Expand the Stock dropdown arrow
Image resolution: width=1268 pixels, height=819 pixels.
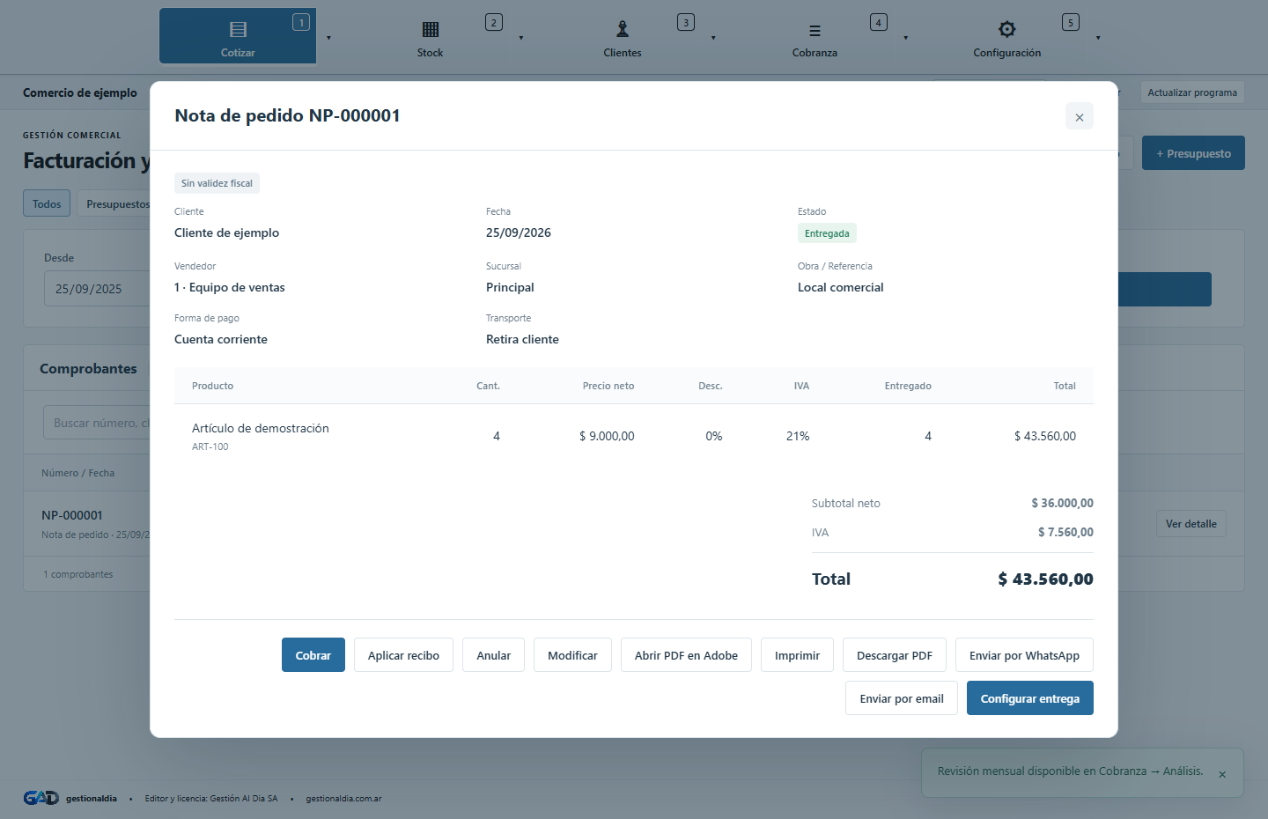521,38
